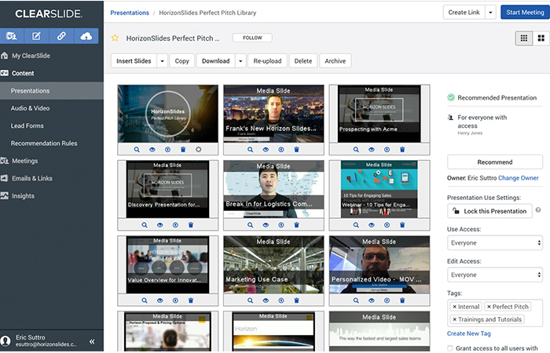Open help icon beside Lock this Presentation
550x353 pixels.
[538, 210]
